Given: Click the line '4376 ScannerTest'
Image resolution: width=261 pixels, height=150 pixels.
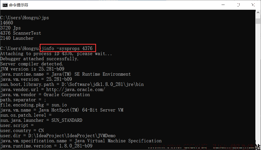Looking at the screenshot, I should click(21, 33).
